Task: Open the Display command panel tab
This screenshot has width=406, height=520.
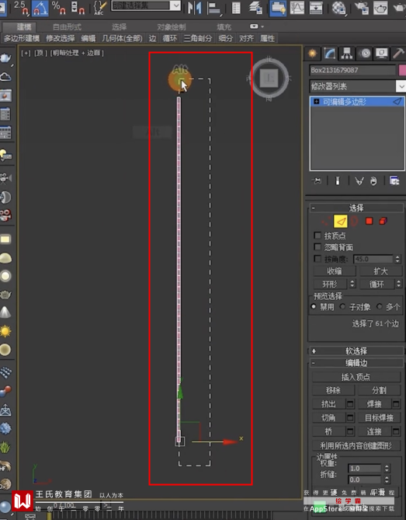Action: coord(382,54)
